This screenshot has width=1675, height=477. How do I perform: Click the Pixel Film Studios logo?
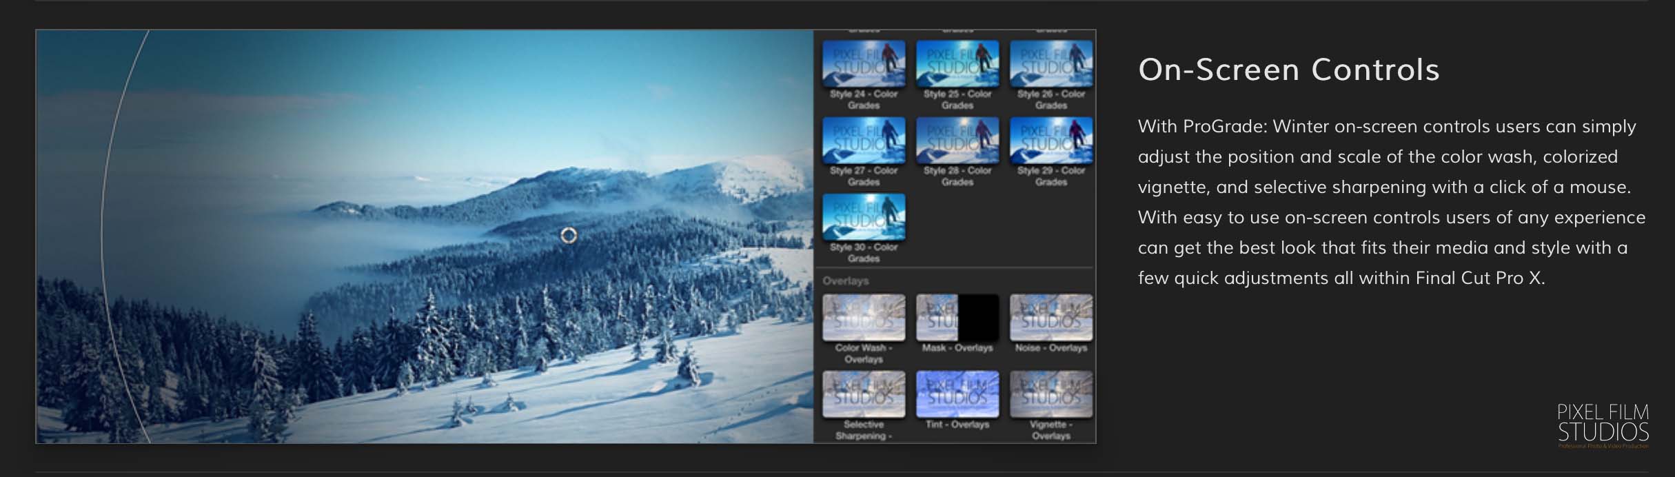tap(1603, 425)
